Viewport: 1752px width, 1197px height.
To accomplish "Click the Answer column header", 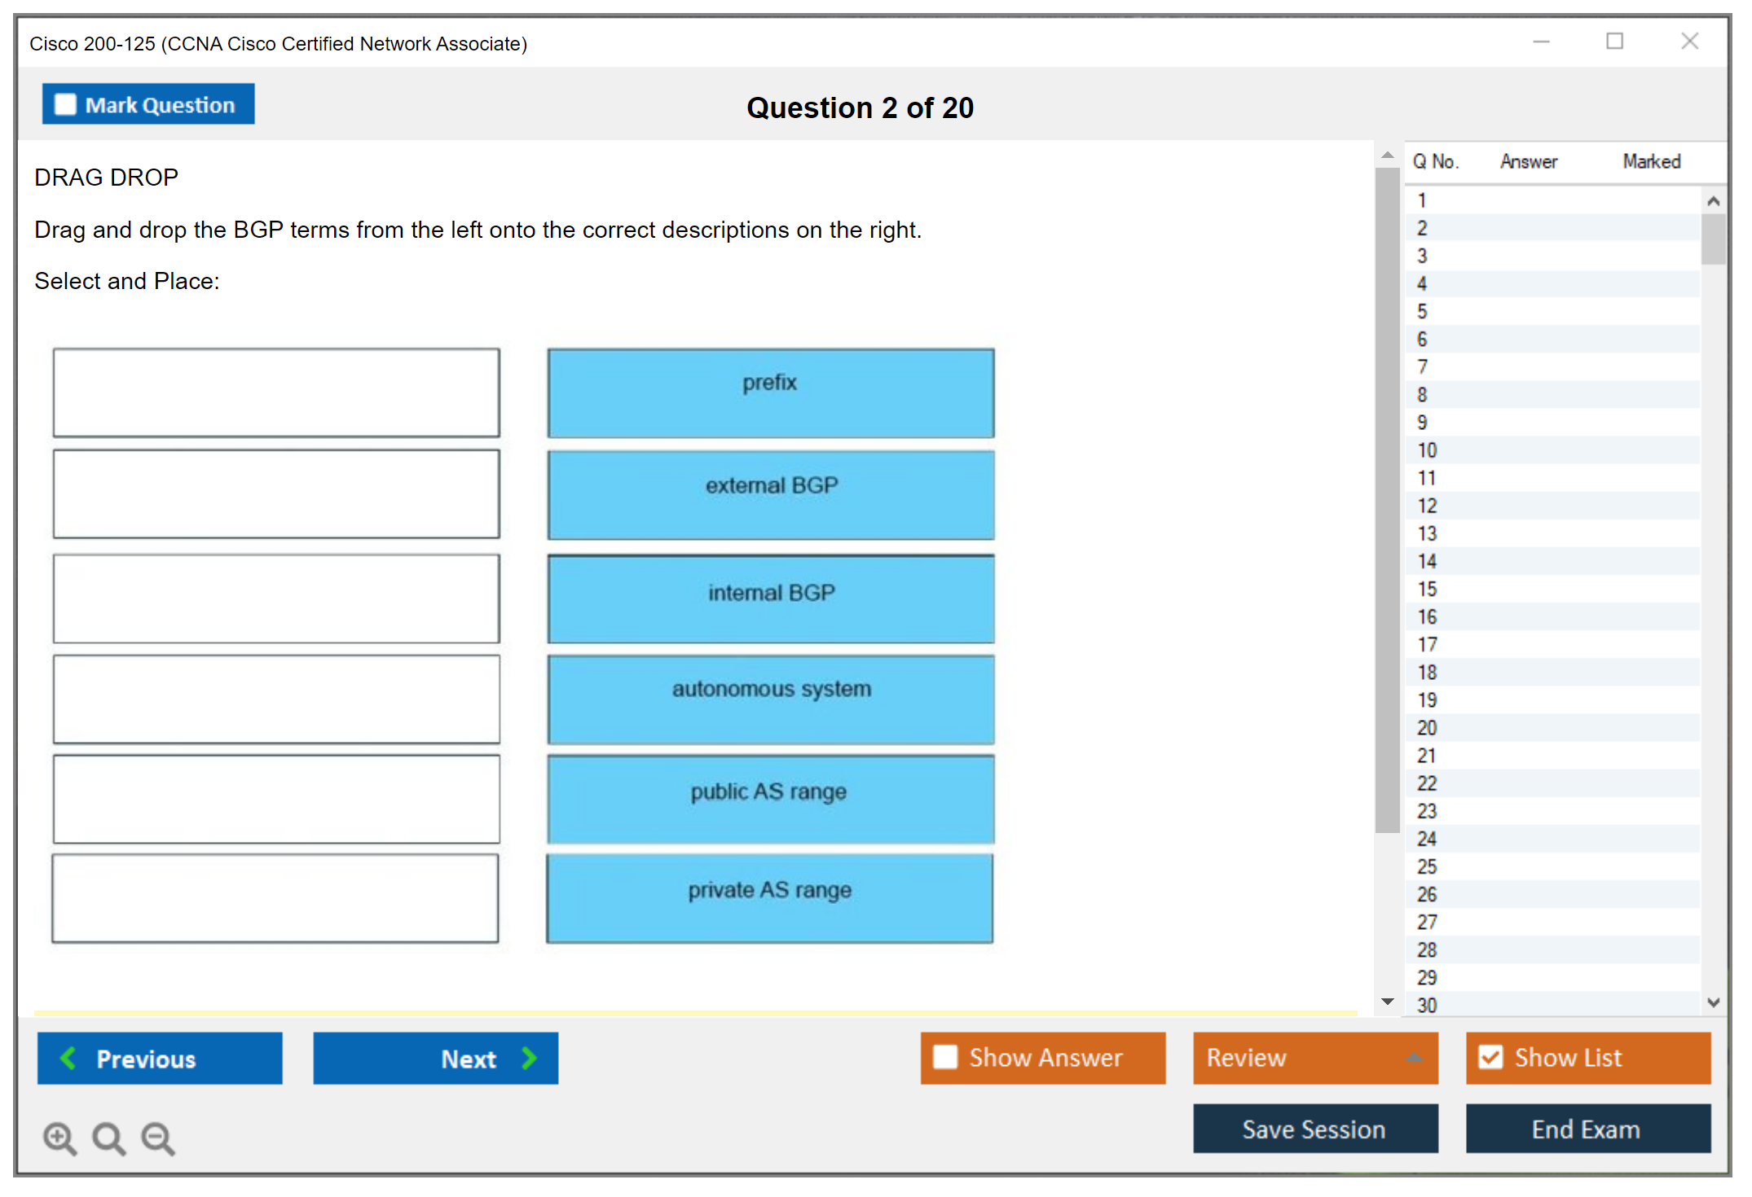I will pos(1528,161).
